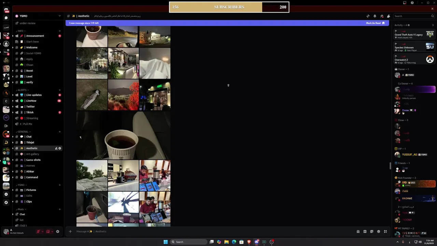
Task: Open input device options arrow beside microphone
Action: pyautogui.click(x=42, y=231)
